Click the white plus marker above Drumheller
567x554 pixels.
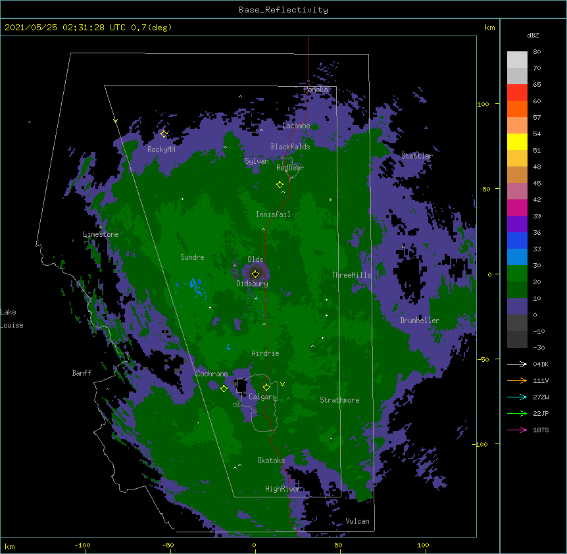point(403,247)
